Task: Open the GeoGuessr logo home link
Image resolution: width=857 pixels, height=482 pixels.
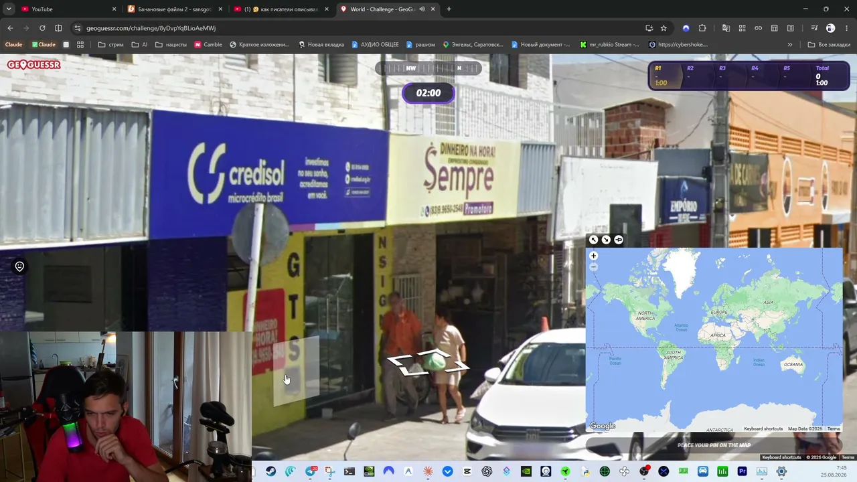Action: (x=34, y=65)
